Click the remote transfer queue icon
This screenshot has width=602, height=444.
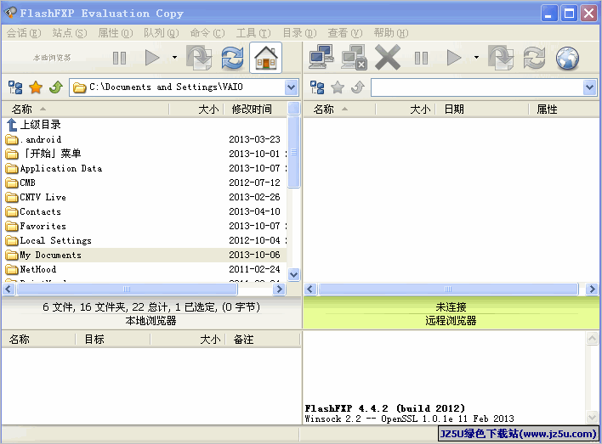501,58
